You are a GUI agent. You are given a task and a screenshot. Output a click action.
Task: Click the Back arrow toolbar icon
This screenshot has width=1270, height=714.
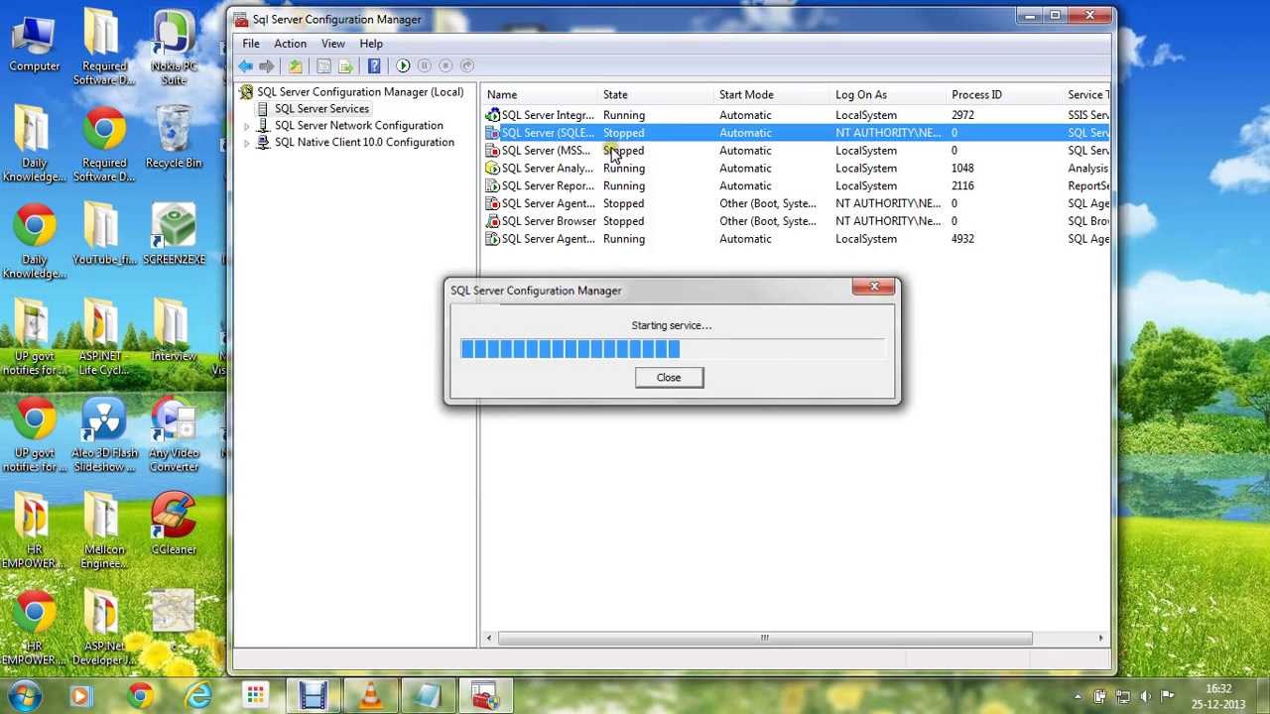pos(245,65)
